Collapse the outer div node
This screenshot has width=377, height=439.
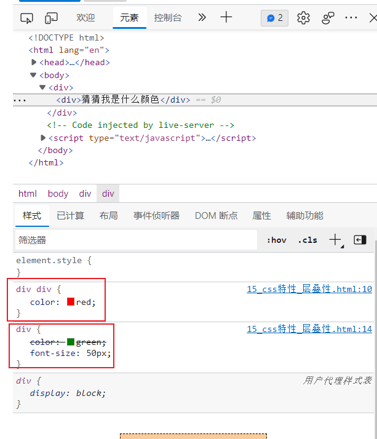pos(42,87)
